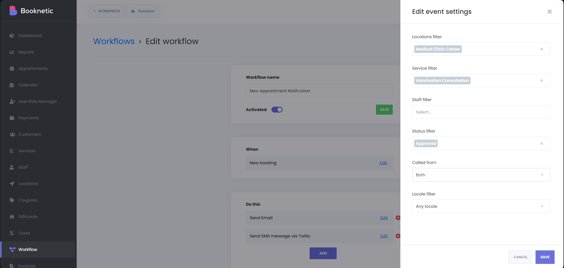Viewport: 564px width, 268px height.
Task: Remove the Send SMS via Twilio action
Action: tap(398, 236)
